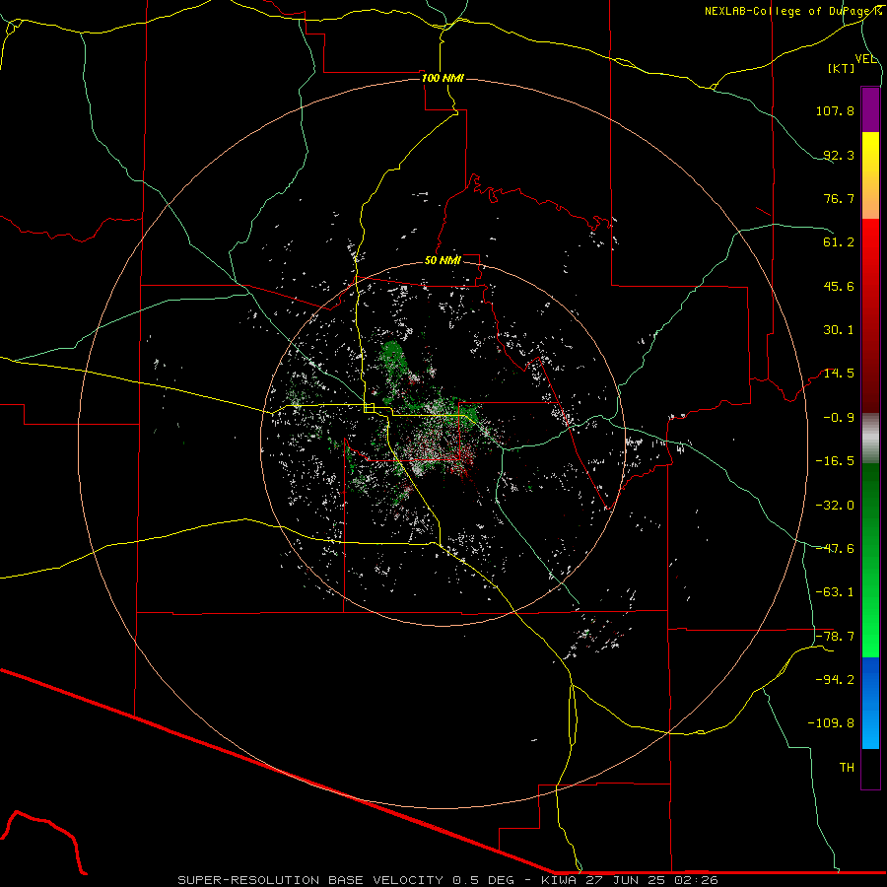Pick the gray near-zero segment of the color bar

(x=870, y=439)
